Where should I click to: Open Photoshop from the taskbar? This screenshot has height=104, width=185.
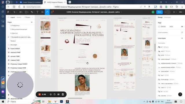pos(61,101)
